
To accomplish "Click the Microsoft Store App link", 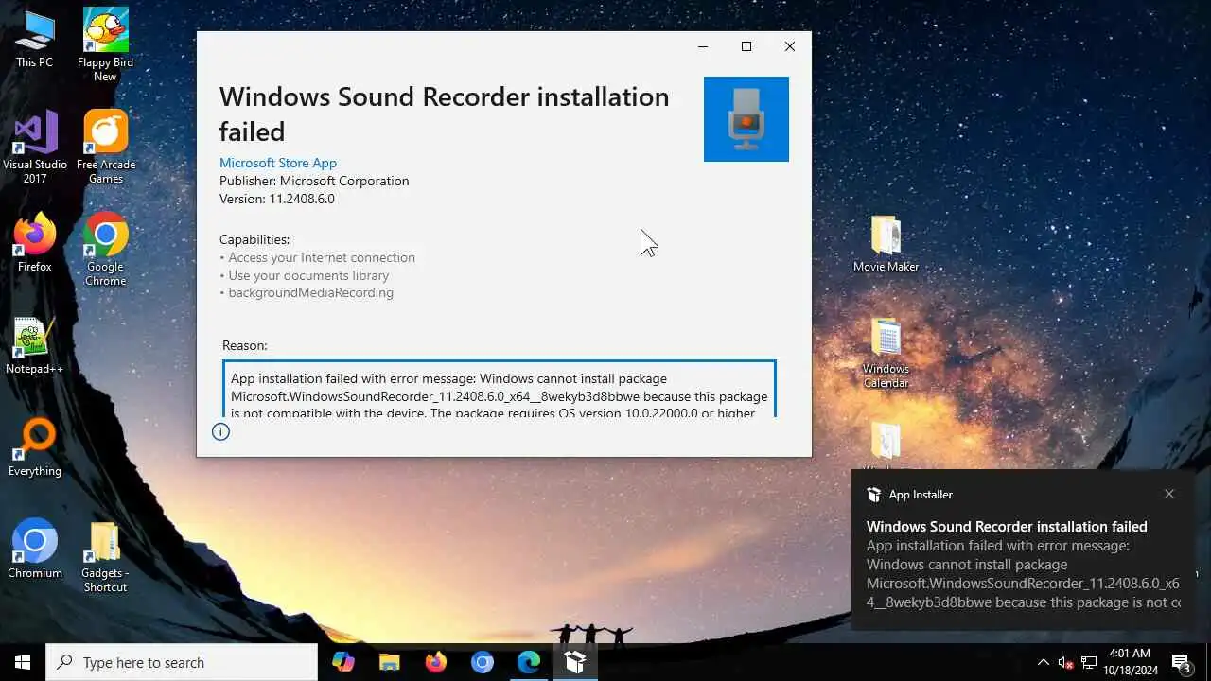I will (277, 163).
